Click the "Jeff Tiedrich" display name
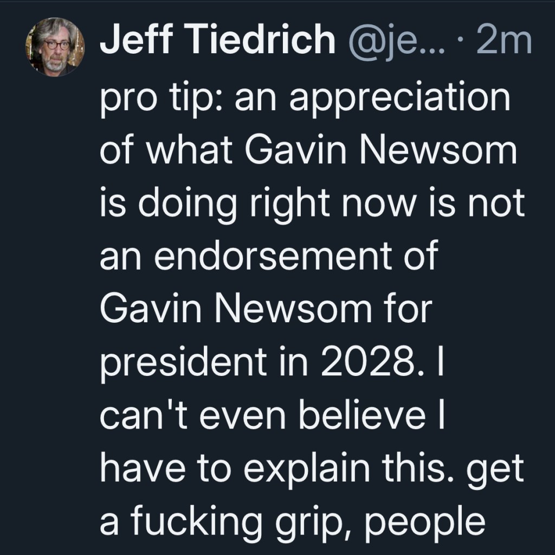 tap(217, 41)
